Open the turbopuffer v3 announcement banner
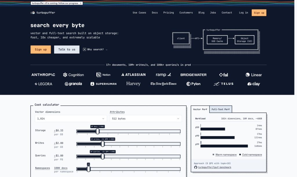This screenshot has height=177, width=297. [57, 3]
